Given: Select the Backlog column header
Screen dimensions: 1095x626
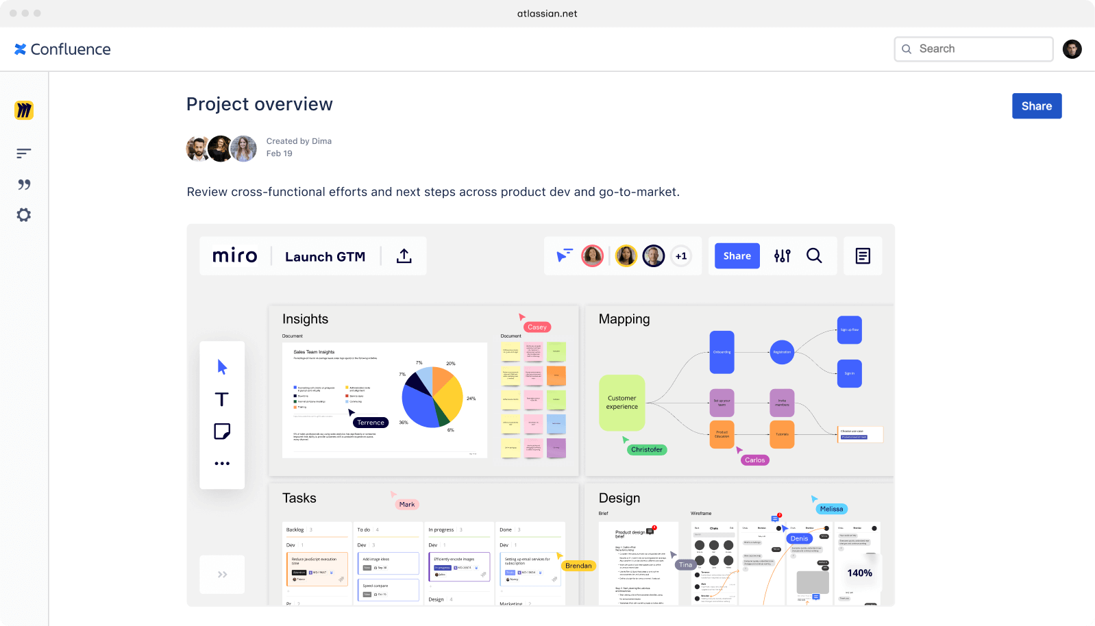Looking at the screenshot, I should pos(295,530).
